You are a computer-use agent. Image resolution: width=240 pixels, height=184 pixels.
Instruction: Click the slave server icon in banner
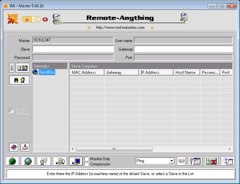point(184,18)
